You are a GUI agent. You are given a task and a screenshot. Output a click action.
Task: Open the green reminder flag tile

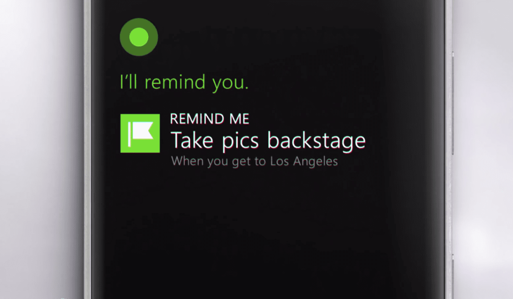(140, 133)
